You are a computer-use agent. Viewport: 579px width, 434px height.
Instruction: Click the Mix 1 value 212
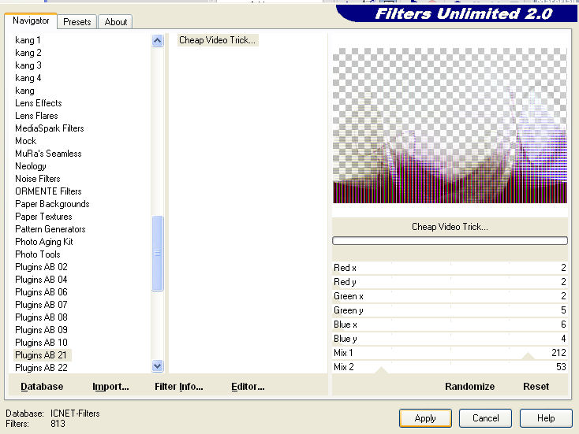[558, 353]
